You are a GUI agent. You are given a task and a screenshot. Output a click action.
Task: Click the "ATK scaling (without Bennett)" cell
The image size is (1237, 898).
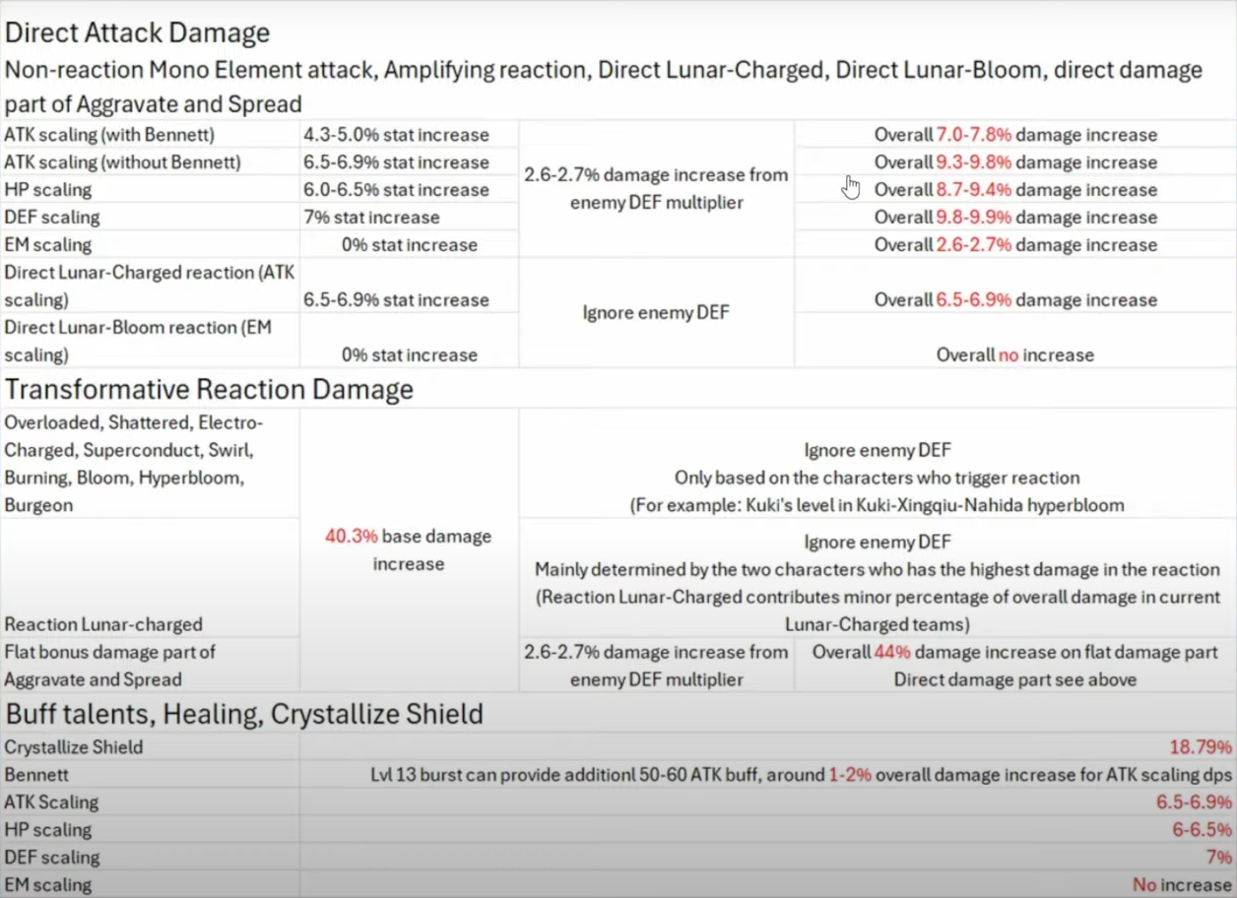(151, 162)
